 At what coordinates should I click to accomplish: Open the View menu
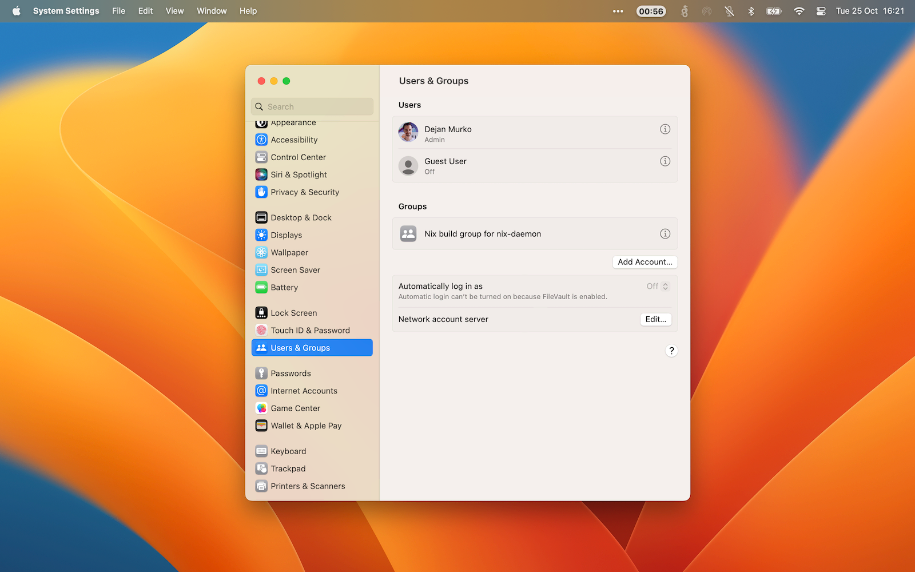(174, 11)
